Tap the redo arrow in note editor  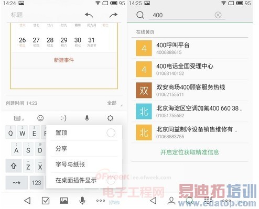[113, 15]
